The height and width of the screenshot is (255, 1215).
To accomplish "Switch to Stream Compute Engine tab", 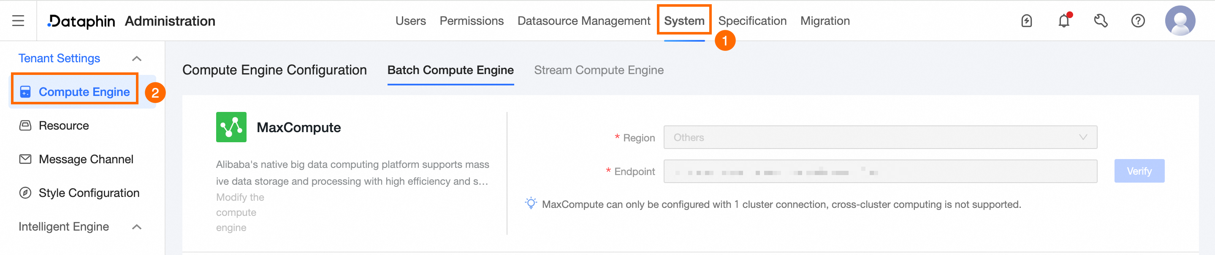I will click(x=599, y=70).
